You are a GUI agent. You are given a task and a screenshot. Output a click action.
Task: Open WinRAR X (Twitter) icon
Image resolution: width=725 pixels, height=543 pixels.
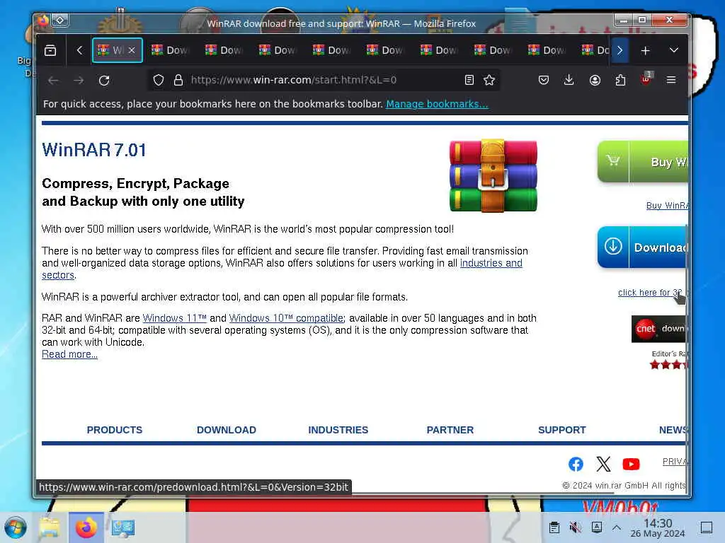click(x=603, y=464)
